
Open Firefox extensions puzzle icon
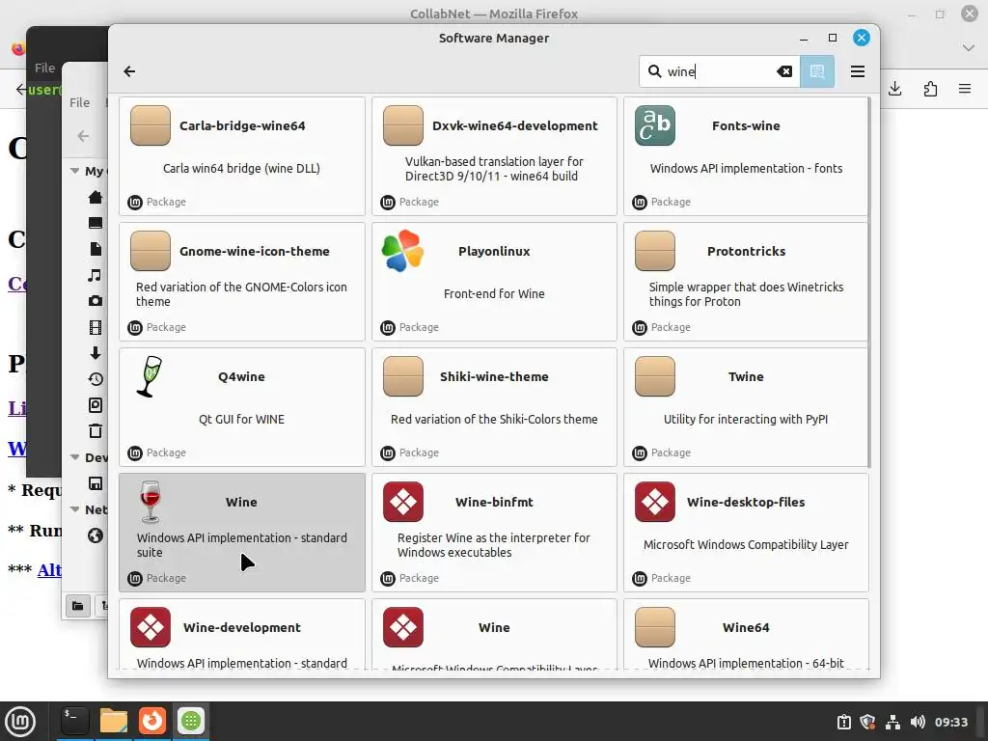tap(930, 89)
